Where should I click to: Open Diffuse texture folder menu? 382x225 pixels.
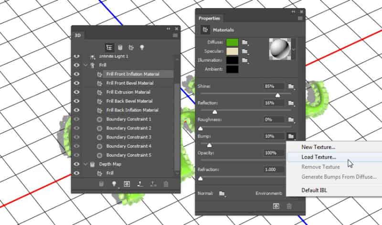[245, 43]
